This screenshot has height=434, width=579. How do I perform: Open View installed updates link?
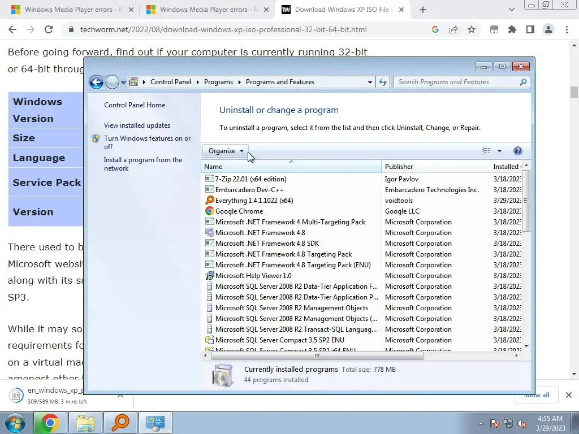137,125
